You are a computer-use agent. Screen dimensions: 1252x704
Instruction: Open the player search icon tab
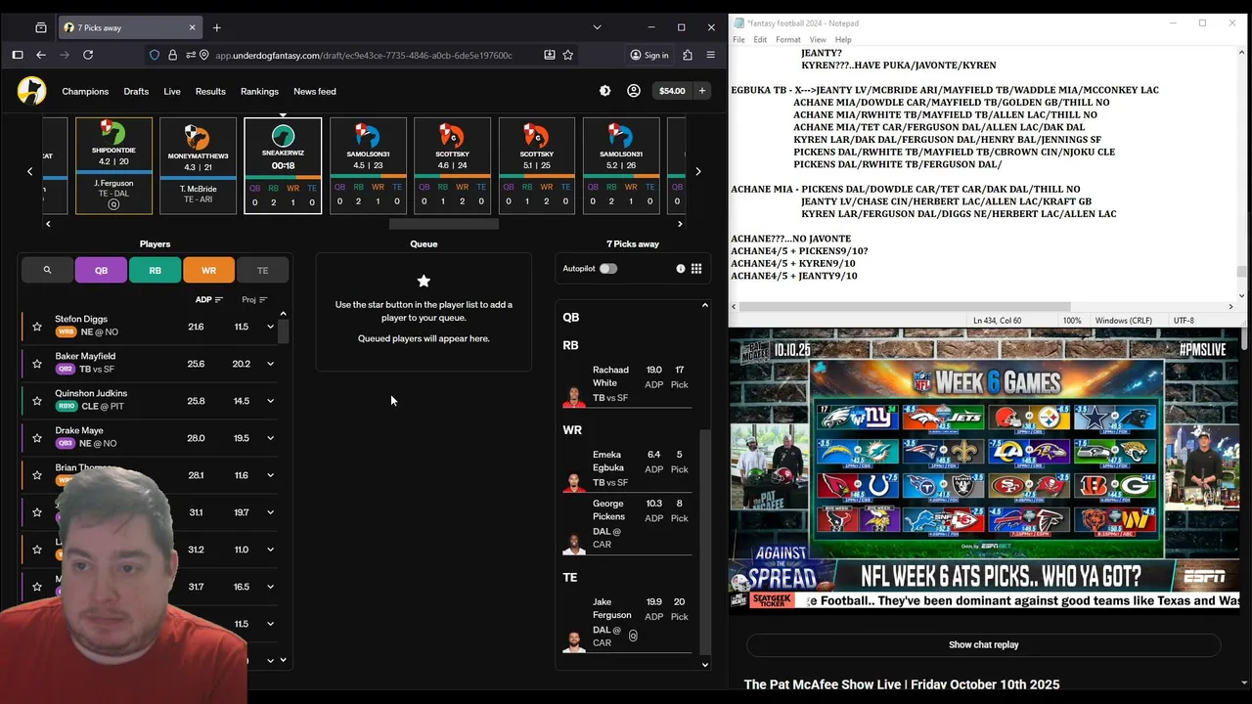47,270
